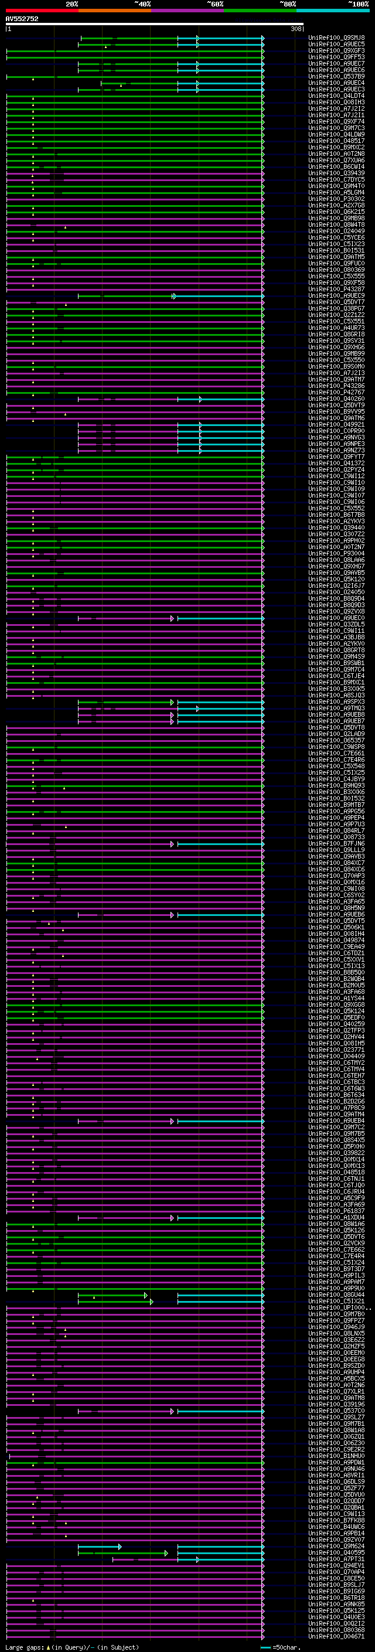Screen dimensions: 375x1652
Task: Select the UniRef100_Q84RL7 label
Action: click(336, 830)
